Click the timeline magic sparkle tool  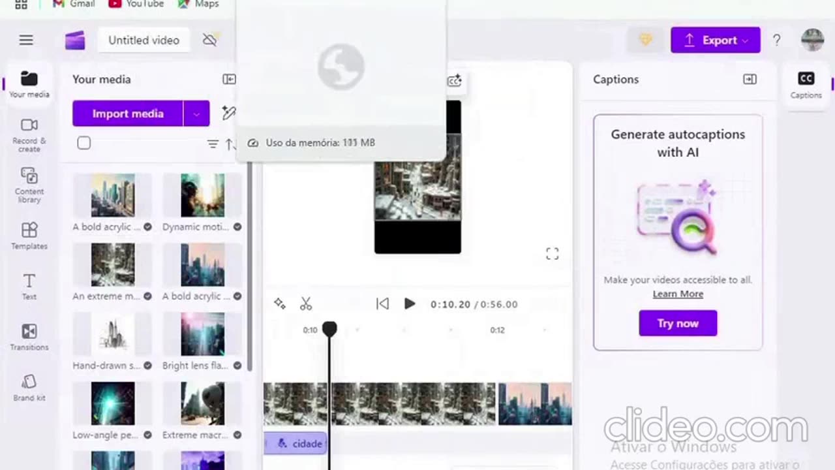[x=280, y=304]
